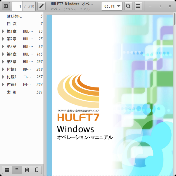
Task: Click the vertical scrollbar of the document
Action: (175, 19)
